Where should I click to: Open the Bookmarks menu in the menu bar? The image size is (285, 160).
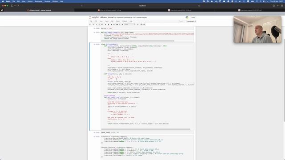click(38, 1)
